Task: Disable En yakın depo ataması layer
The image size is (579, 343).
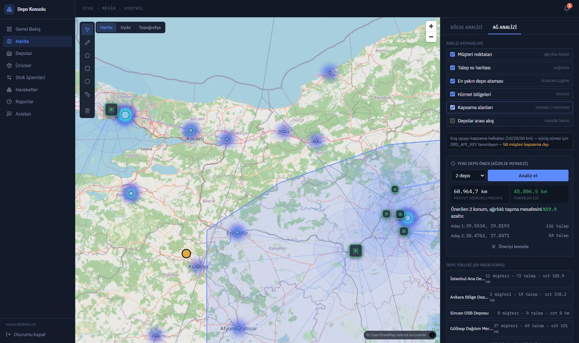Action: point(452,81)
